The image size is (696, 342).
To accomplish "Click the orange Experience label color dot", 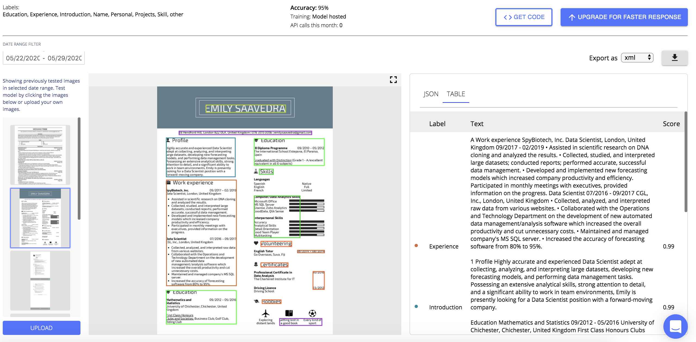I will 416,246.
